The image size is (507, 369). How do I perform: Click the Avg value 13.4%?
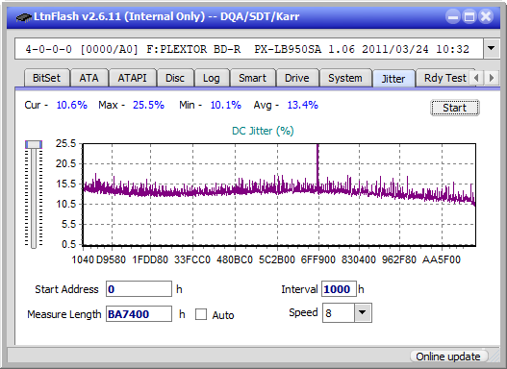303,105
